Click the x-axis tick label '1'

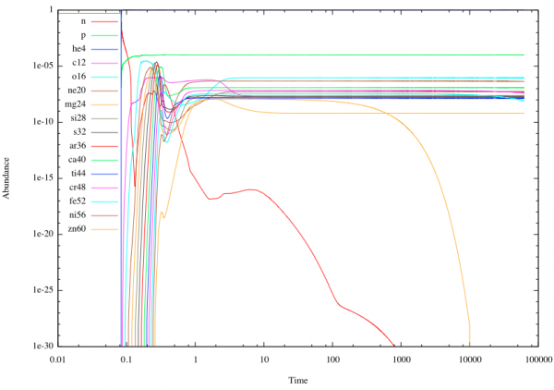tap(195, 360)
